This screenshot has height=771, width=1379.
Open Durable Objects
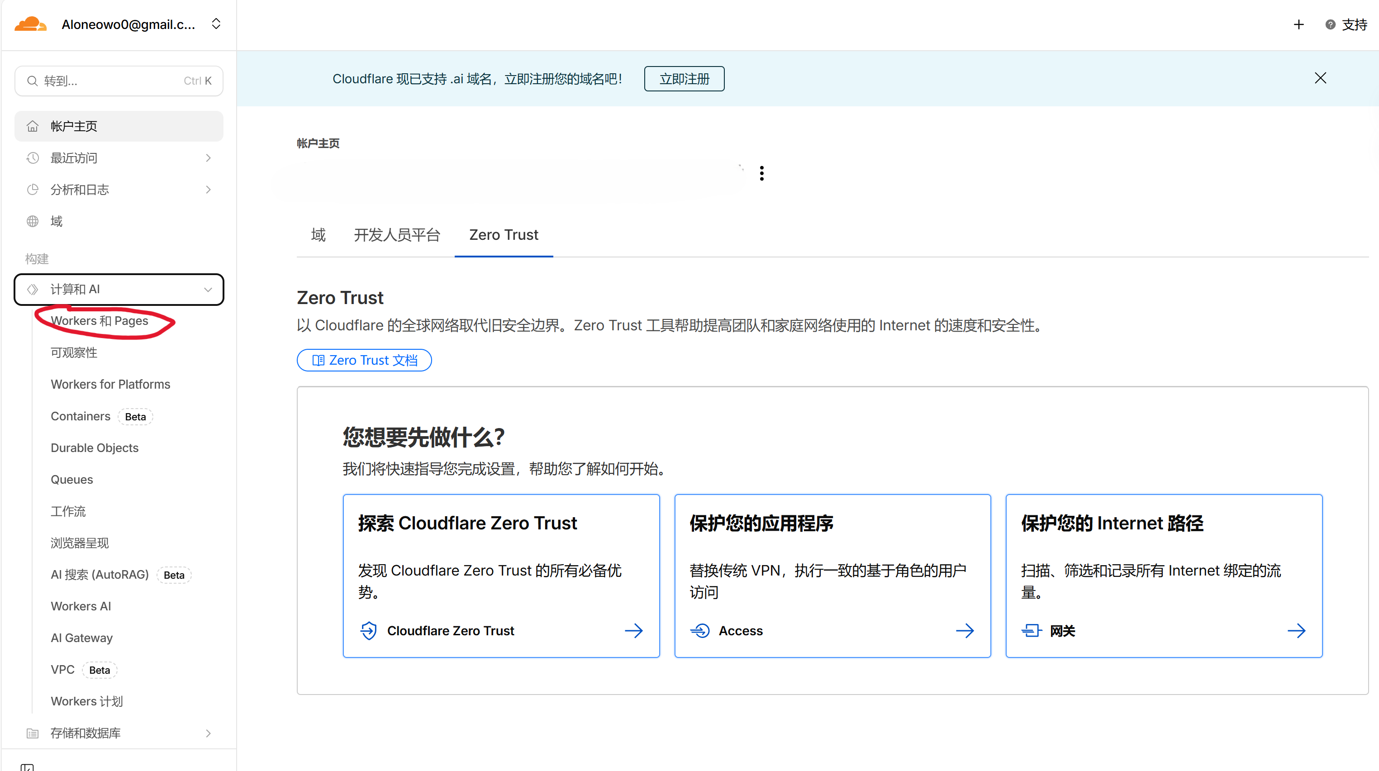point(95,447)
